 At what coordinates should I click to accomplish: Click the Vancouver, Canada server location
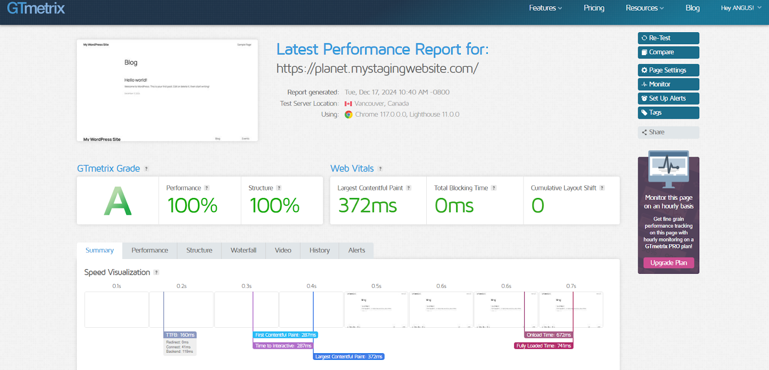pyautogui.click(x=382, y=103)
